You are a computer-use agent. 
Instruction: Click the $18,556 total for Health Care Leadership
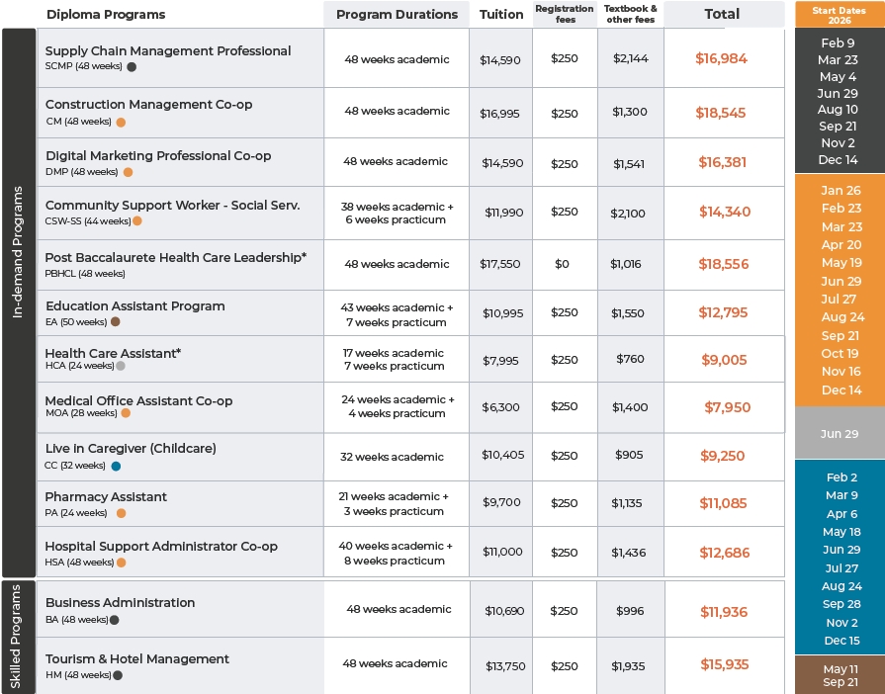[723, 265]
